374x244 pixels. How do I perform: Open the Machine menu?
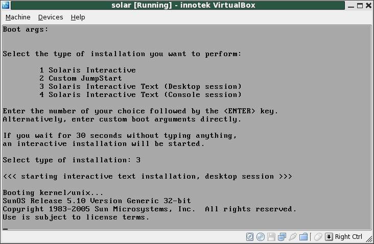pos(17,17)
